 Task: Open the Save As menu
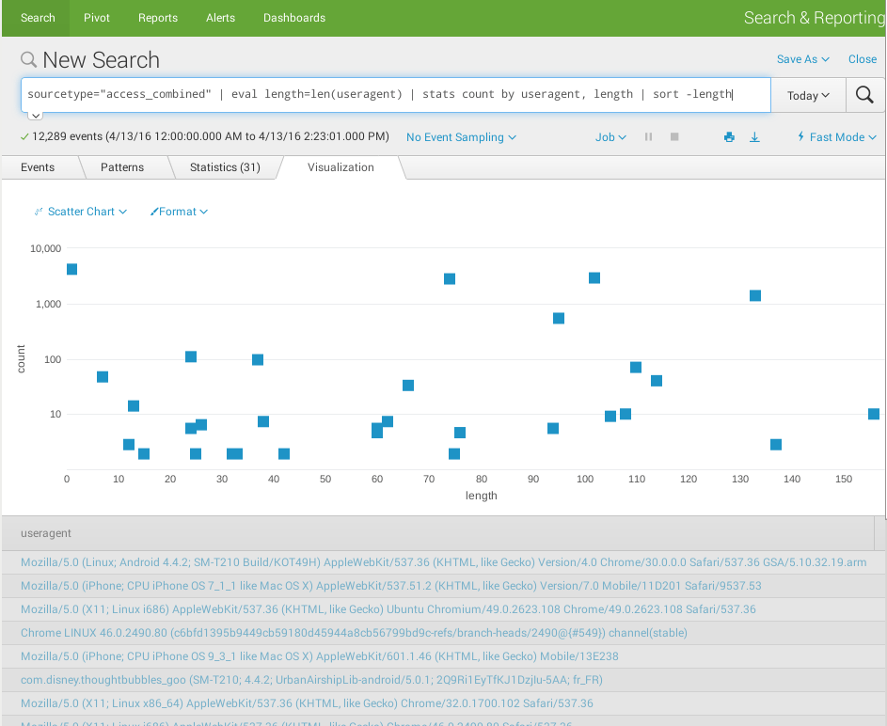802,59
